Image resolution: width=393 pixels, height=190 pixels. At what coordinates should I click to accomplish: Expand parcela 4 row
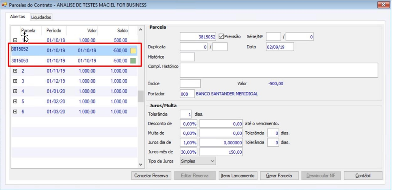point(15,91)
